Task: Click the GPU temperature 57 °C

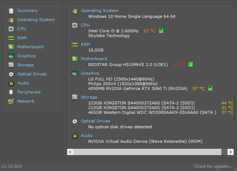Action: [x=199, y=88]
